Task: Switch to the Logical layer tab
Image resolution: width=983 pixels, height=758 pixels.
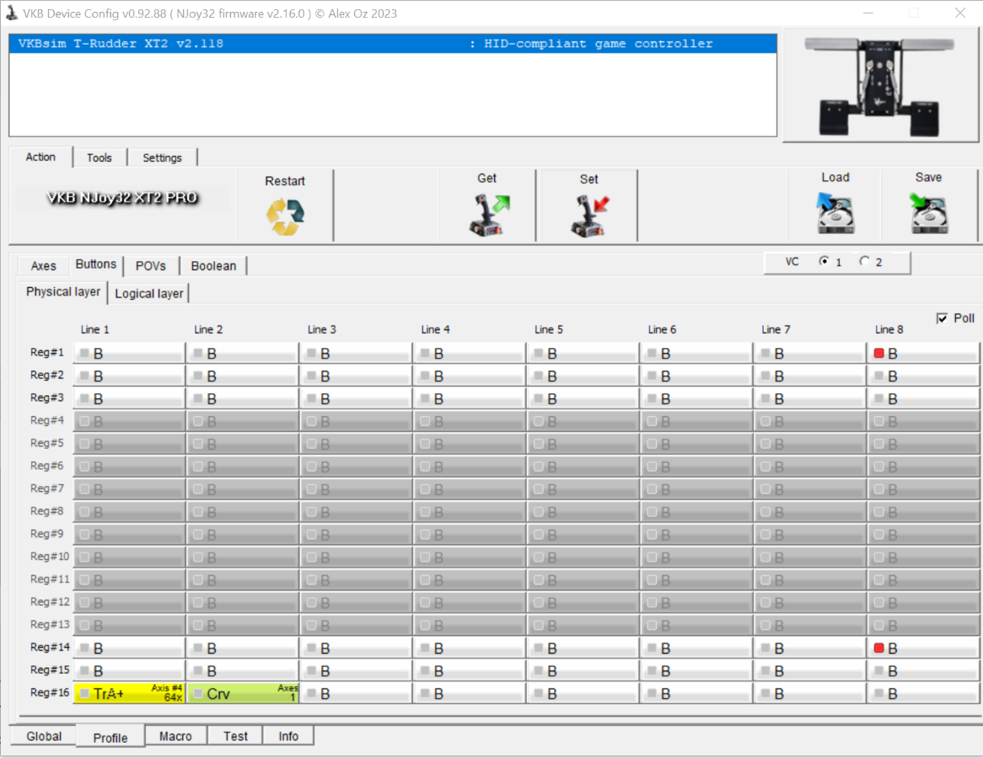Action: [x=148, y=293]
